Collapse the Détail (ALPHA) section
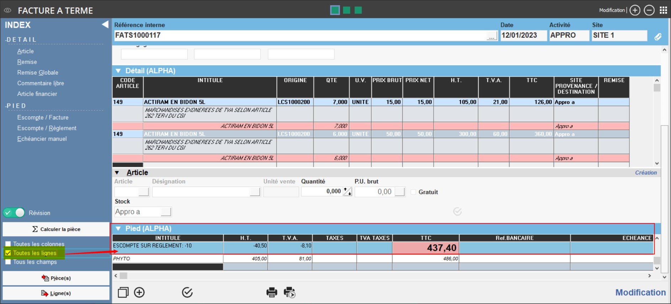Screen dimensions: 671x304 pyautogui.click(x=118, y=71)
